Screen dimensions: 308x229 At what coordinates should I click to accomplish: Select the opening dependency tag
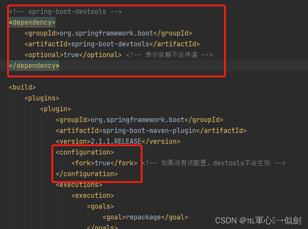pos(32,23)
